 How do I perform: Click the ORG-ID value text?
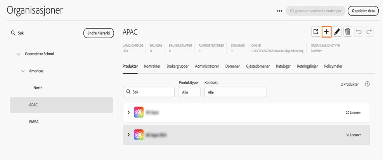(277, 51)
